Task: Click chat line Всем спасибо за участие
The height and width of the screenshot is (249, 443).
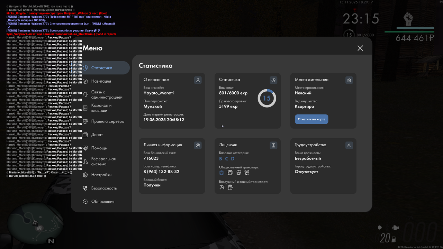Action: point(53,30)
